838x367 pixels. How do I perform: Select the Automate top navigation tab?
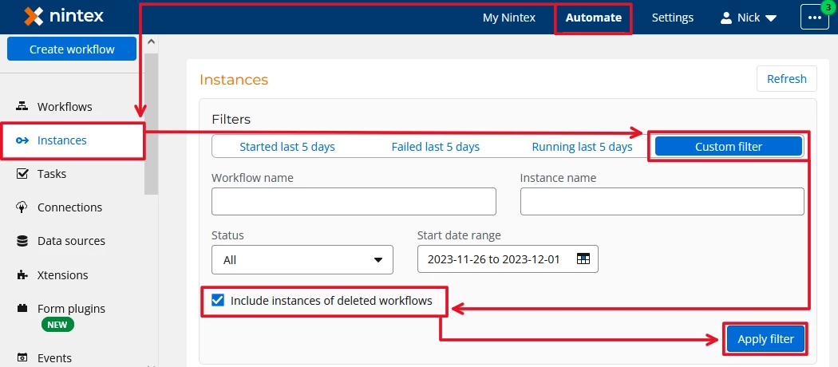(593, 18)
